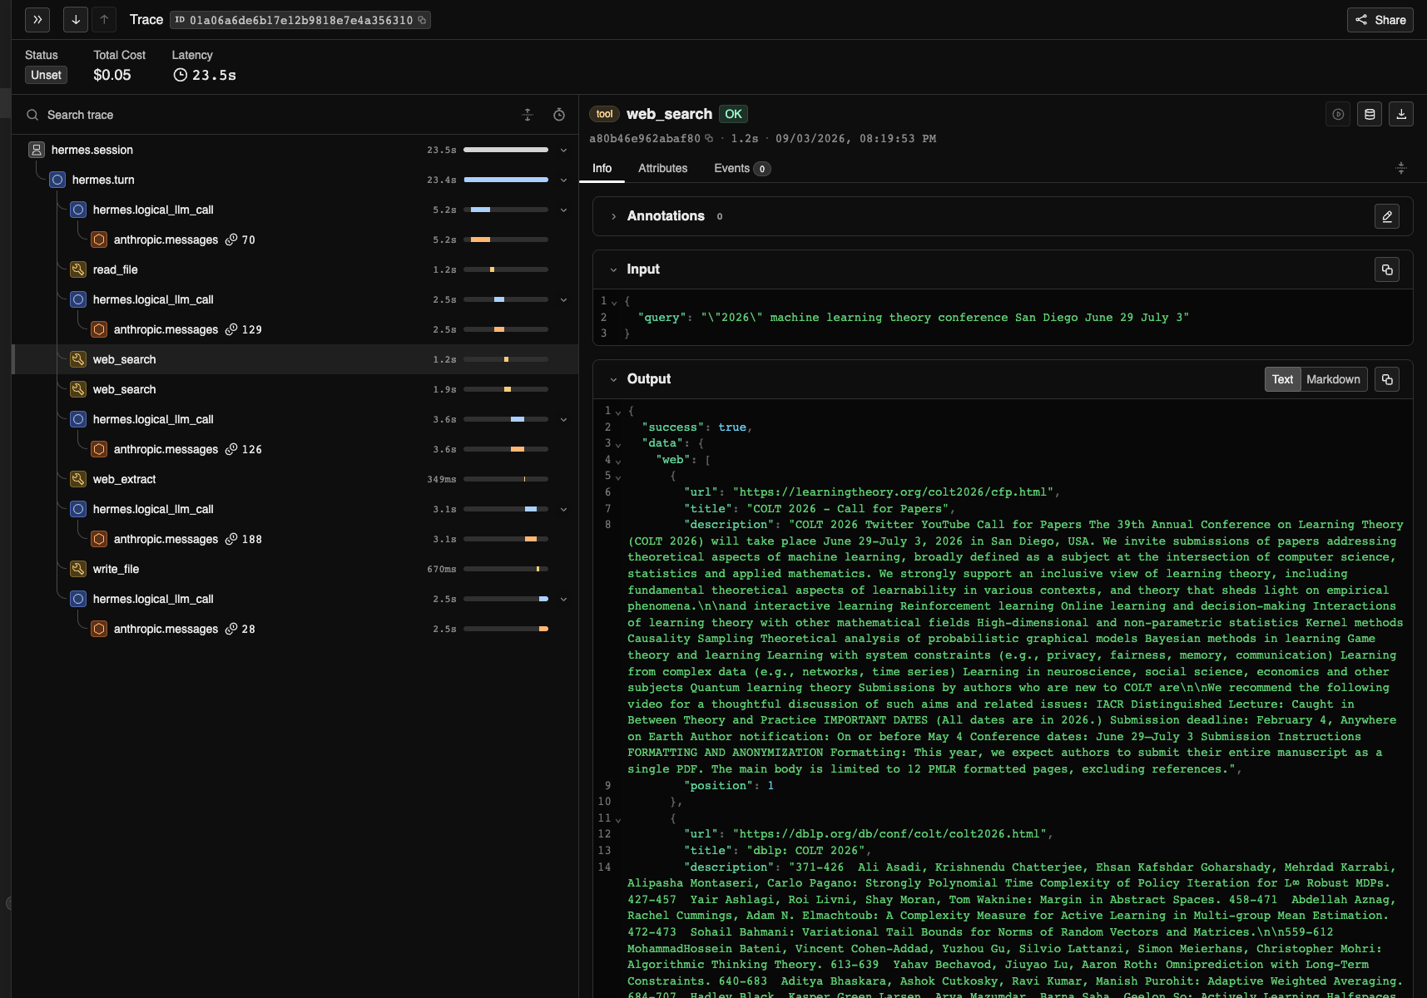Click the Unset status badge
The width and height of the screenshot is (1427, 998).
tap(46, 75)
